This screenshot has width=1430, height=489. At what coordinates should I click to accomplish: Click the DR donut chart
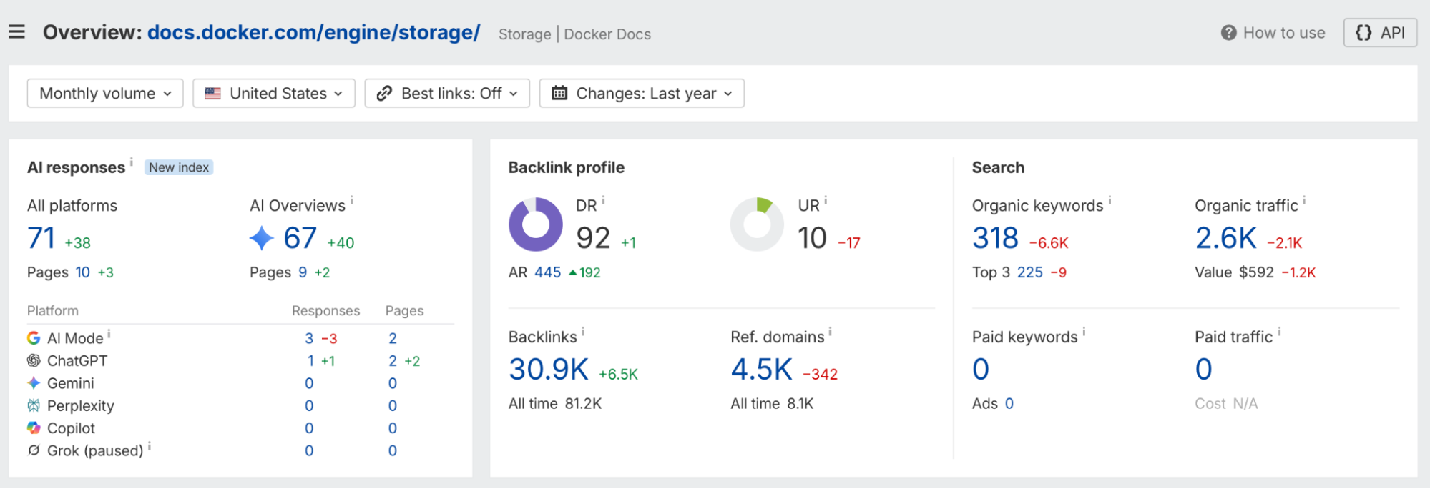(x=536, y=224)
